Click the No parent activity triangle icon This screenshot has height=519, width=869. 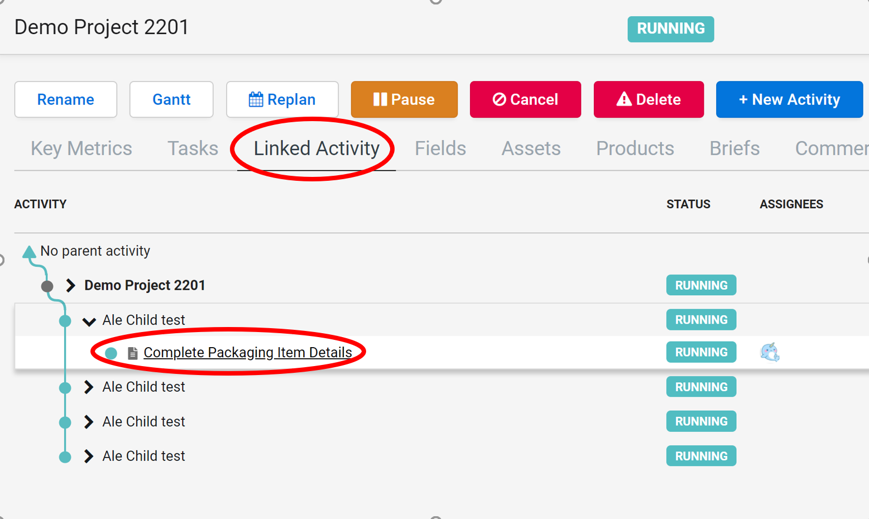click(29, 252)
